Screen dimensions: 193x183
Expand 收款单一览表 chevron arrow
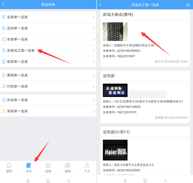point(94,62)
